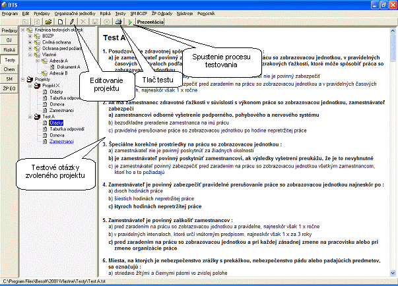Switch to the OJ side tab

click(x=9, y=40)
